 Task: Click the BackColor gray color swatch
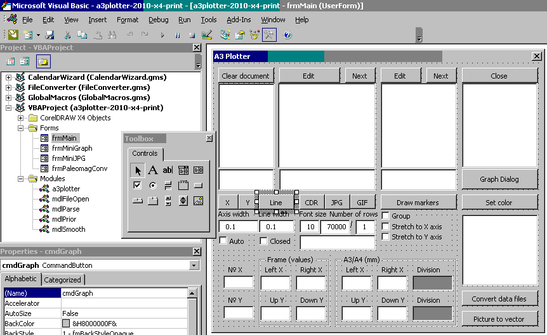click(x=66, y=324)
